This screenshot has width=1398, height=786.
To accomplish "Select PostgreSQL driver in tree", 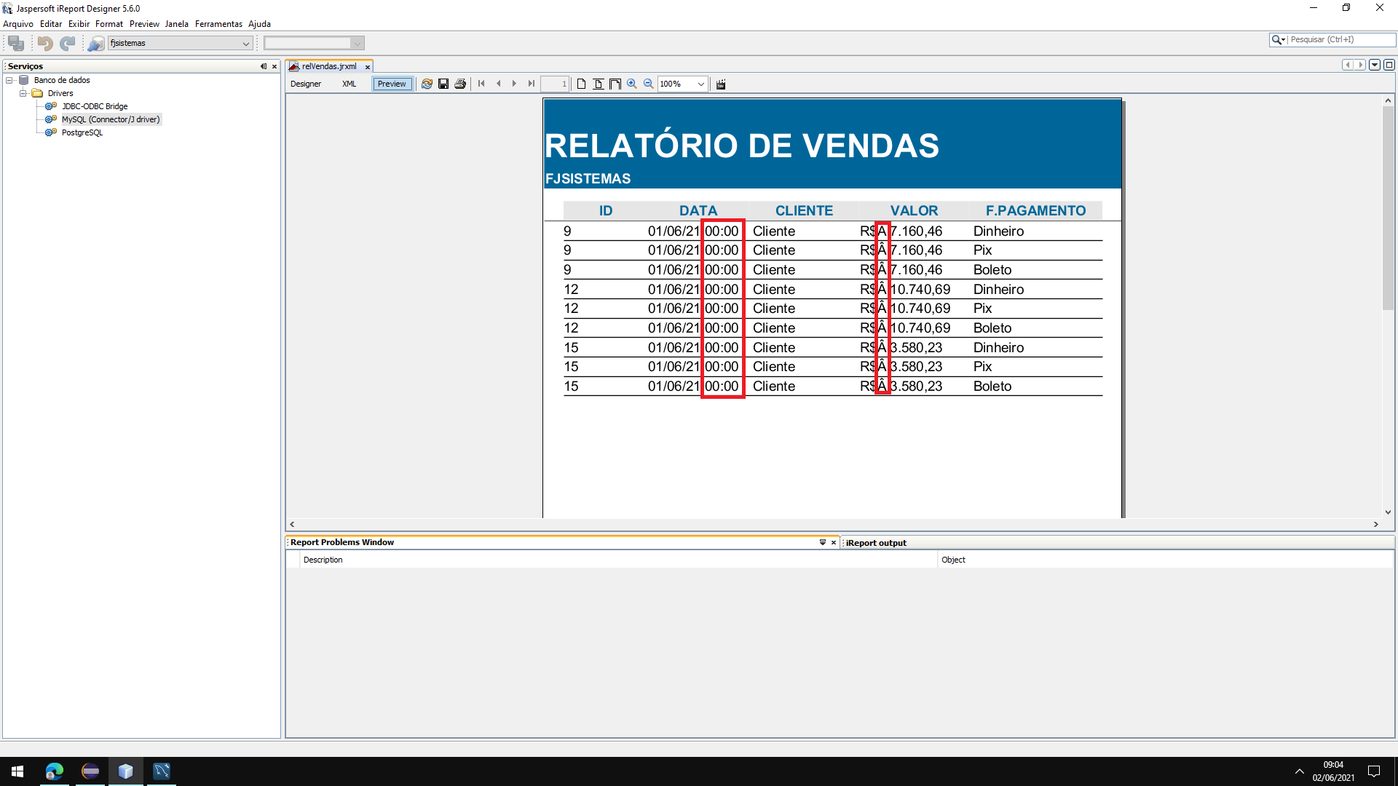I will [82, 132].
